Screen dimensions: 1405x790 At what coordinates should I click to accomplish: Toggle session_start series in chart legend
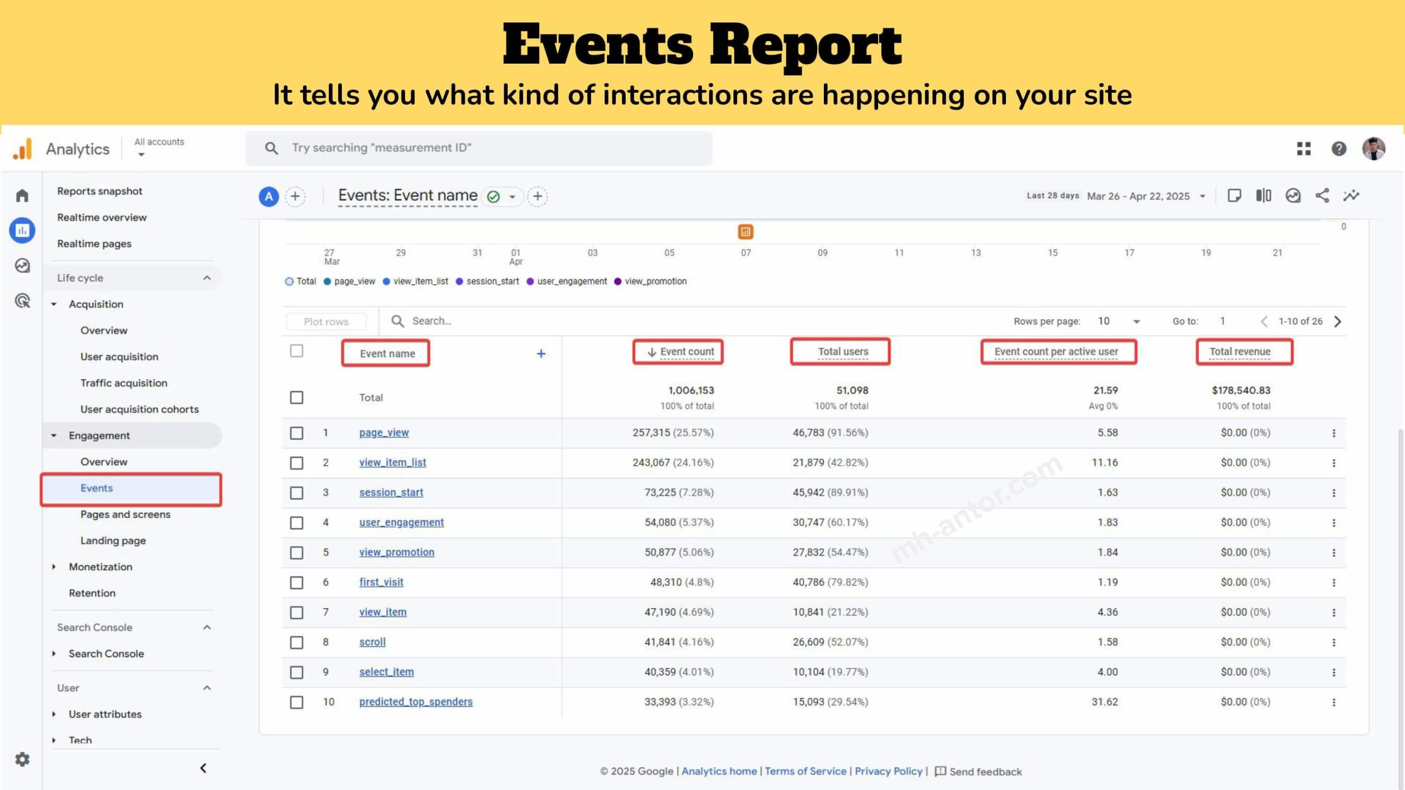coord(487,281)
